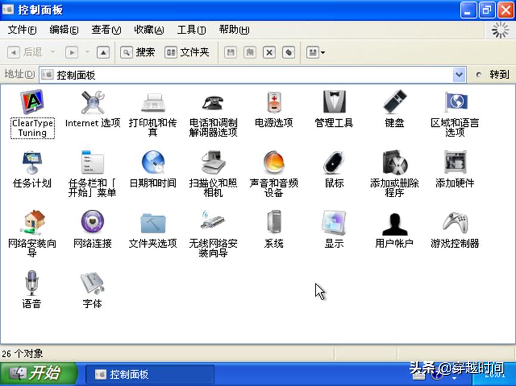Open 网络连接
The height and width of the screenshot is (386, 516).
click(92, 226)
